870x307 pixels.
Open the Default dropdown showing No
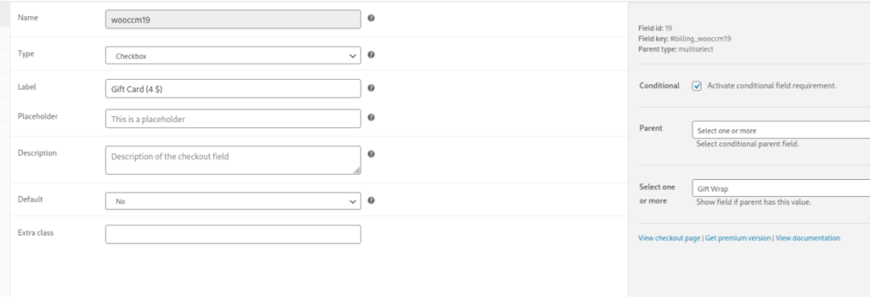(x=233, y=201)
